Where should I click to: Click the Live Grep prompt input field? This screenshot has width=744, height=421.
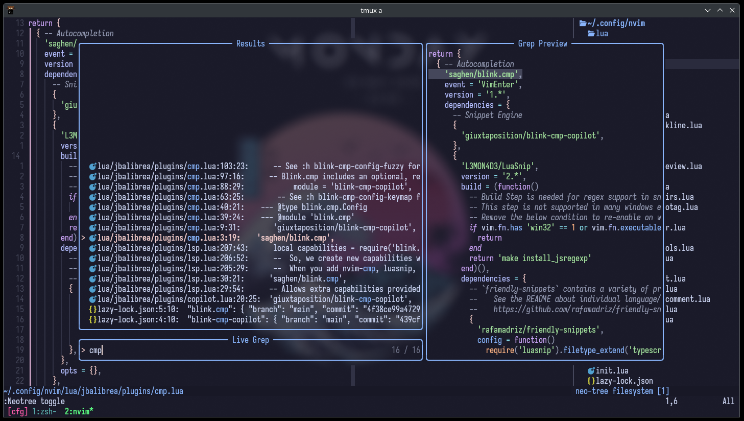[250, 350]
